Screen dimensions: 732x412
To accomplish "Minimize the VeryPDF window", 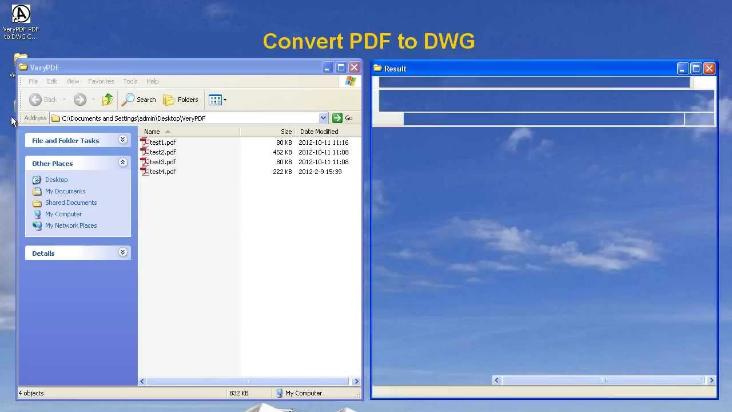I will (x=327, y=68).
